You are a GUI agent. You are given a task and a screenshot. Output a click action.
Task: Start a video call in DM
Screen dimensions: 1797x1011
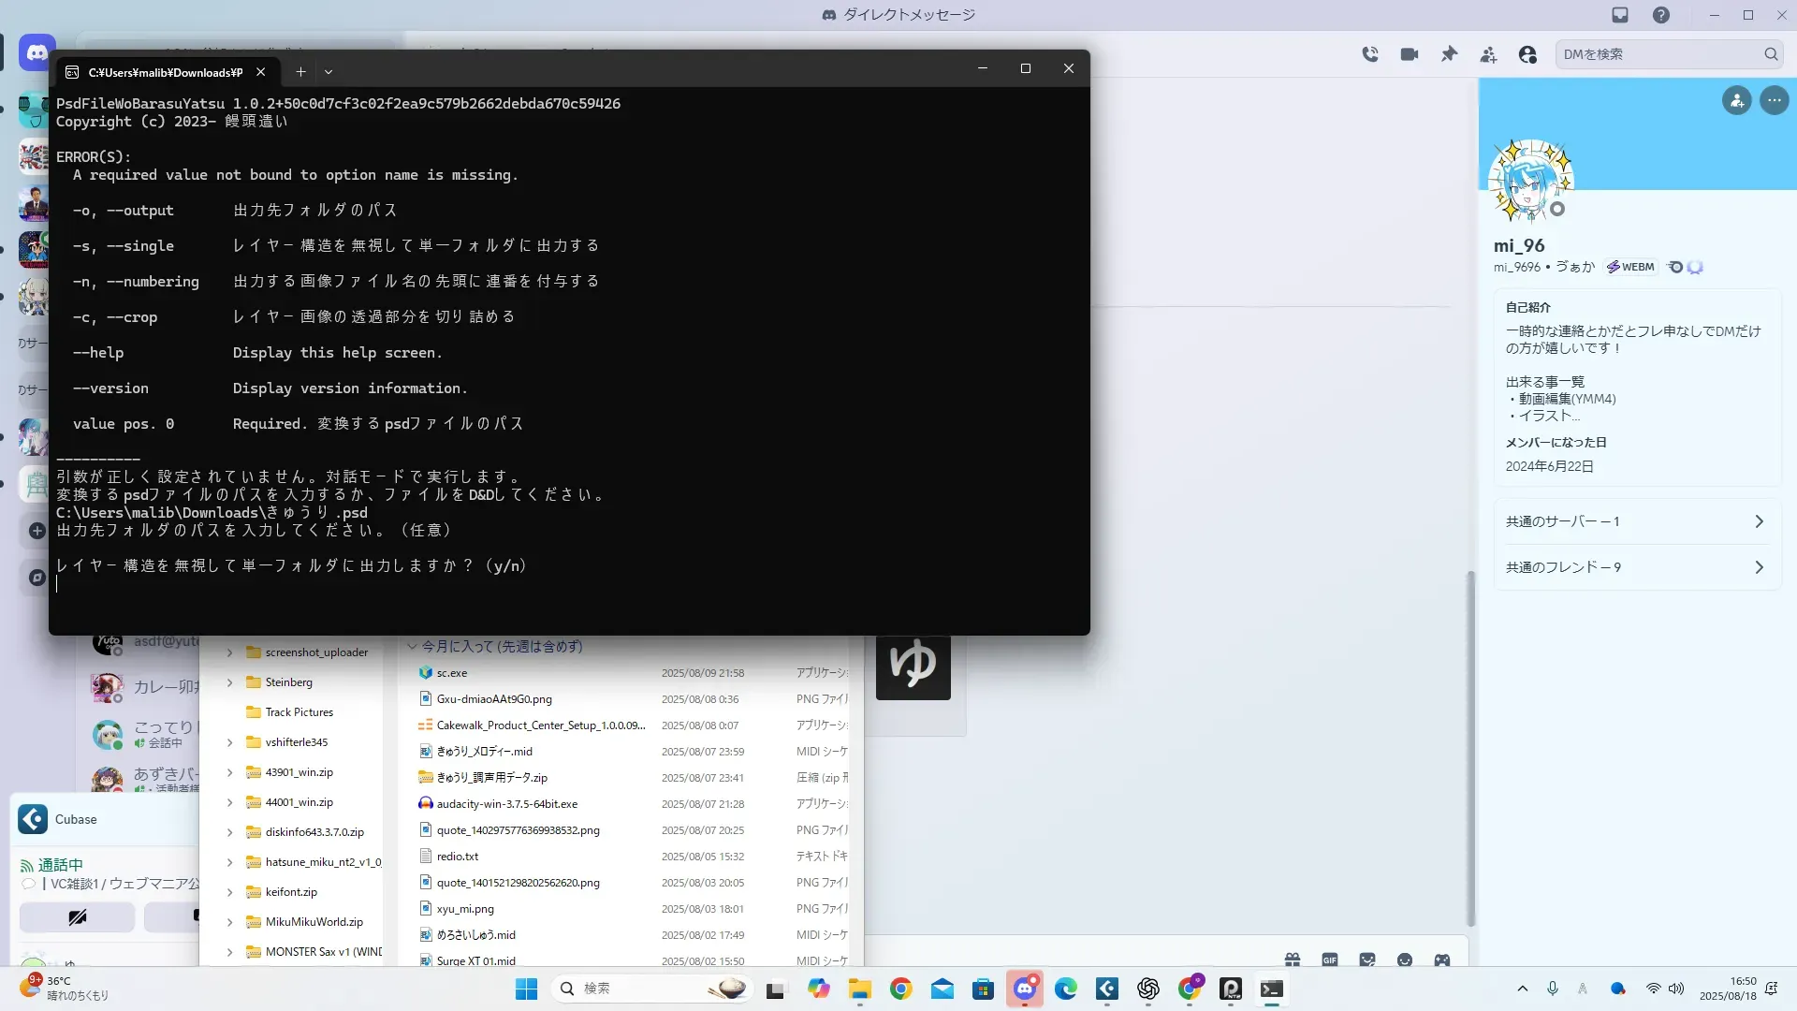click(1410, 54)
